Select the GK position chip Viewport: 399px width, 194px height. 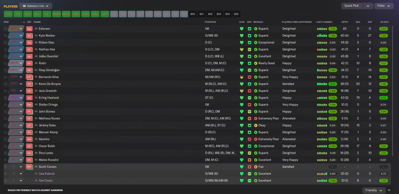click(x=8, y=14)
